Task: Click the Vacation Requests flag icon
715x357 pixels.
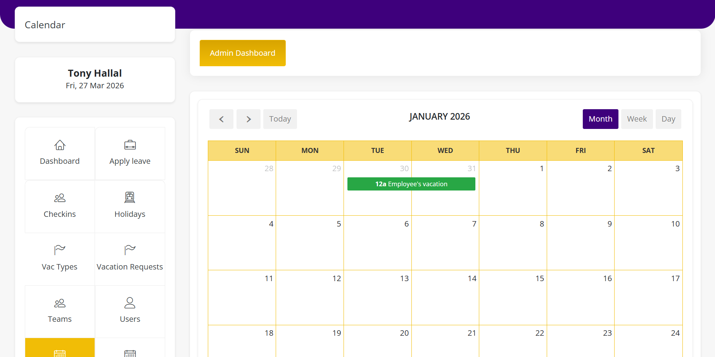Action: coord(130,250)
